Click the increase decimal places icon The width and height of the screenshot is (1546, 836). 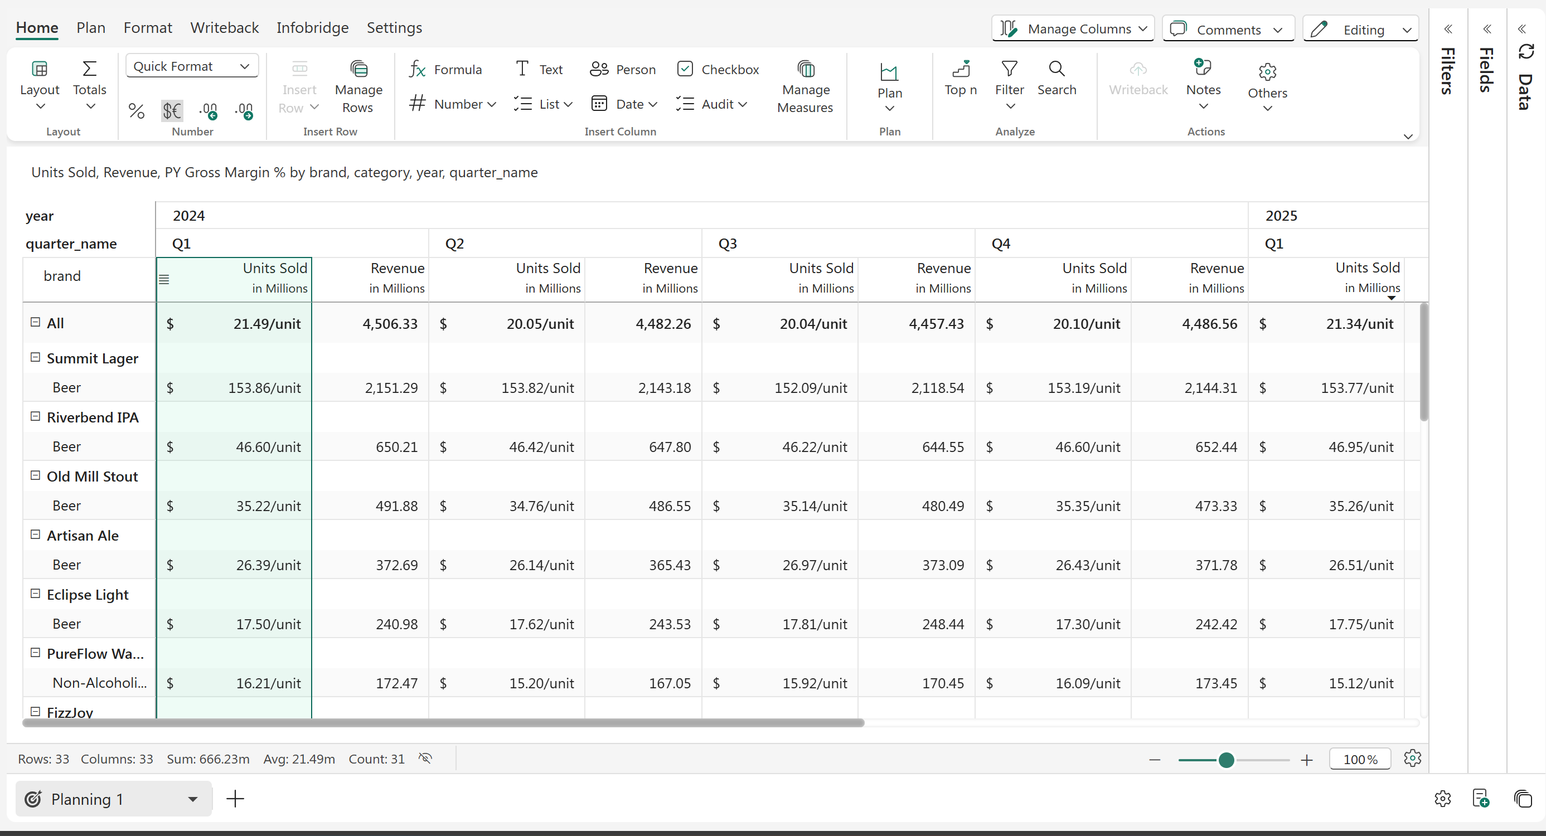click(x=209, y=110)
